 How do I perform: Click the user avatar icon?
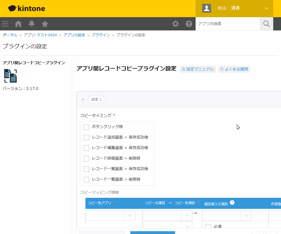(x=206, y=8)
